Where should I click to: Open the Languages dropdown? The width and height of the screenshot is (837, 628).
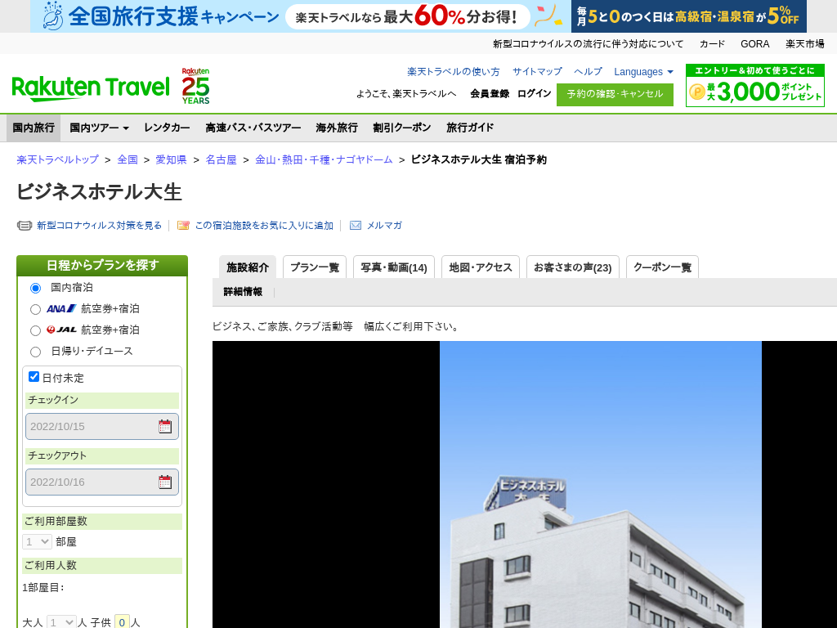pyautogui.click(x=643, y=72)
